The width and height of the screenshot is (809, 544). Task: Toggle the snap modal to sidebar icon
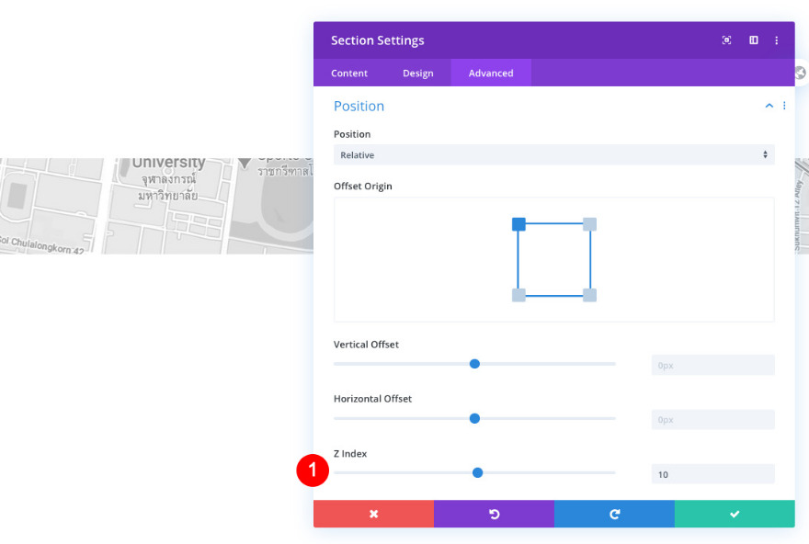(x=753, y=40)
